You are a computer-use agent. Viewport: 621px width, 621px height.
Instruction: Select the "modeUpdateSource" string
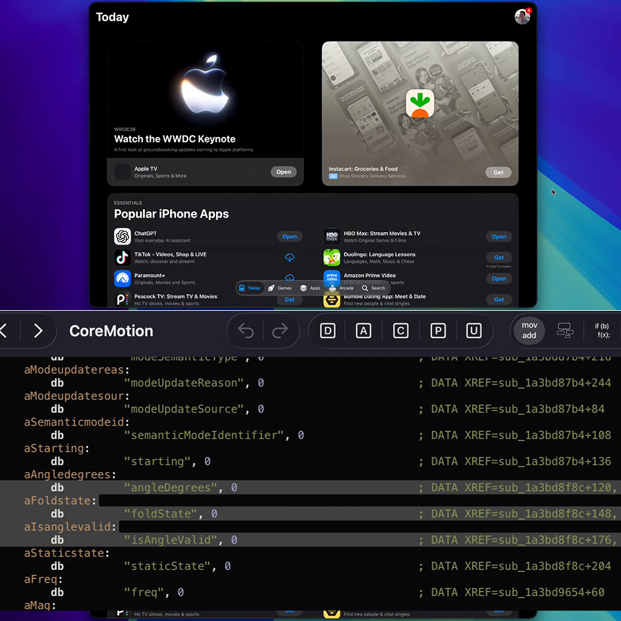[x=183, y=409]
